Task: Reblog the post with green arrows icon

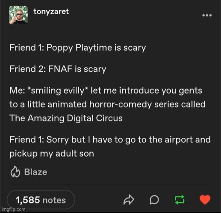Action: (x=180, y=200)
